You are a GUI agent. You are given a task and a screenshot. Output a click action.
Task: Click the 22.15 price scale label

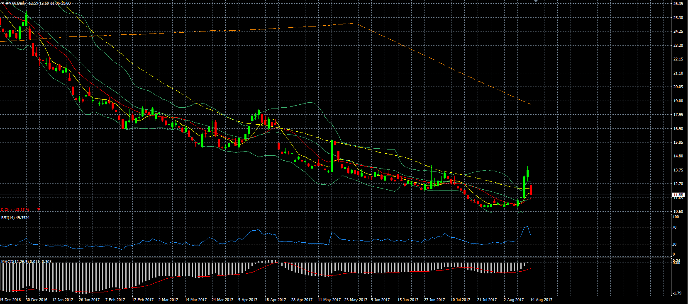(x=678, y=59)
